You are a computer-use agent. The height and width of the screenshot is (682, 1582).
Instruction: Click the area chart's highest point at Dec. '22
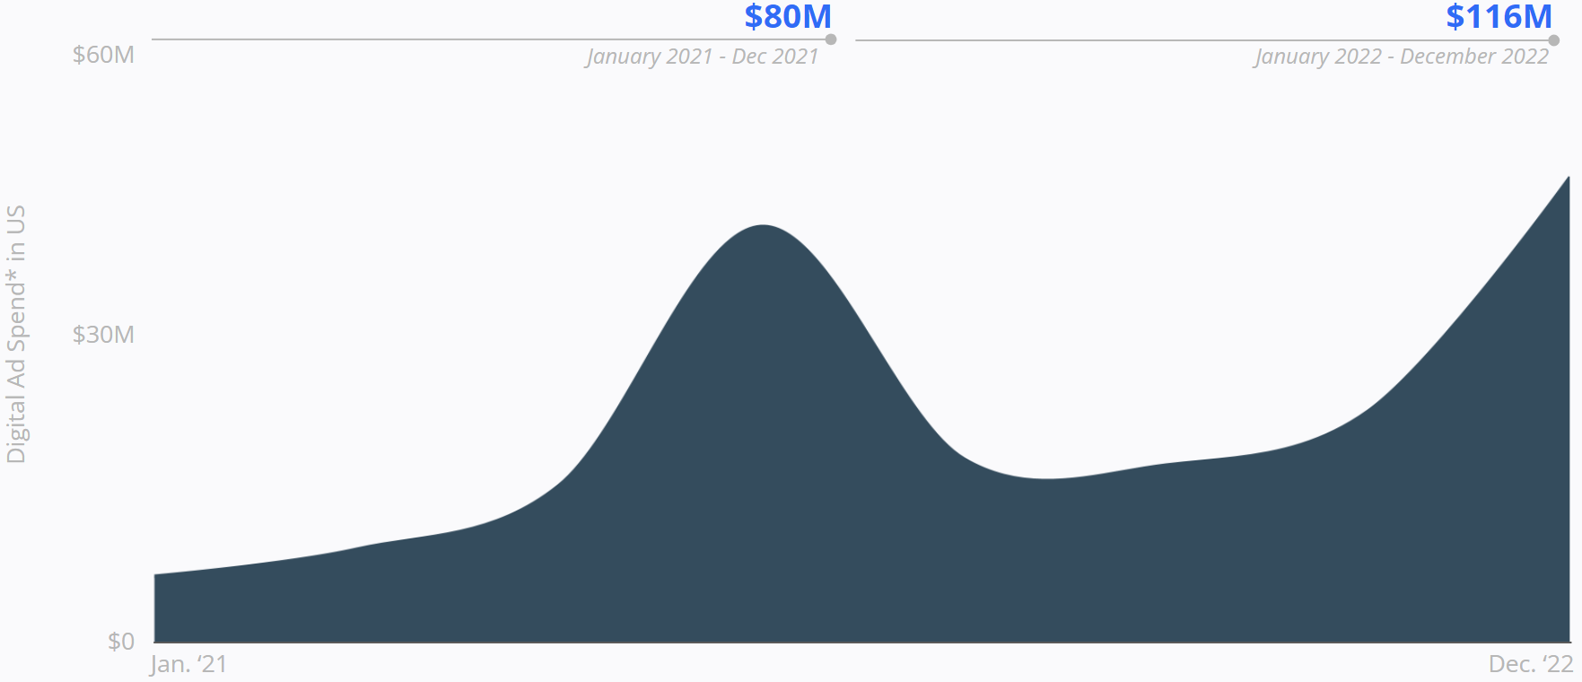(x=1568, y=179)
